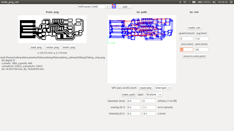
Task: Open the Wi-Fi network indicator
Action: [x=185, y=2]
